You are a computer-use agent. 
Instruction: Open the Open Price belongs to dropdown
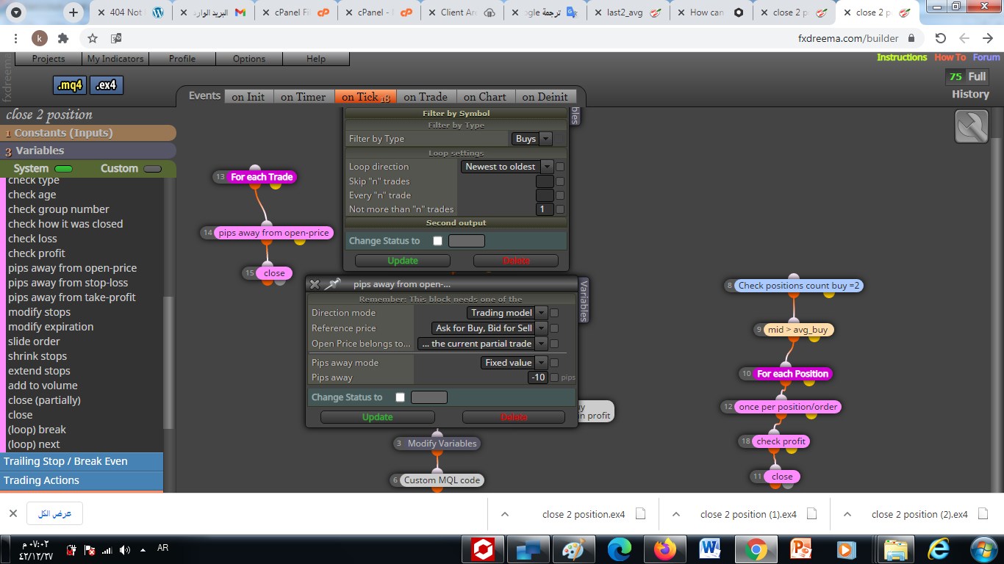pyautogui.click(x=483, y=344)
